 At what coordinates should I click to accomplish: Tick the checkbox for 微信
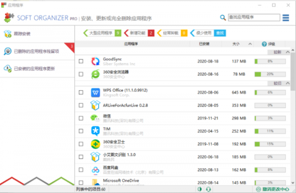[81, 118]
